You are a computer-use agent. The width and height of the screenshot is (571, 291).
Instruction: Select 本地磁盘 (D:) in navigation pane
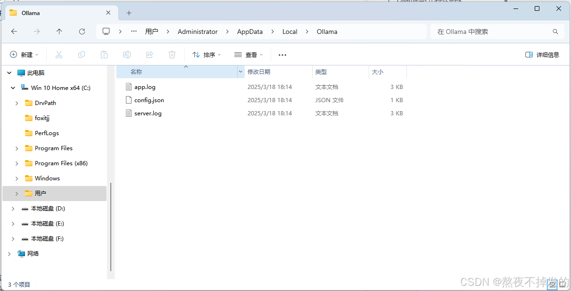(48, 209)
